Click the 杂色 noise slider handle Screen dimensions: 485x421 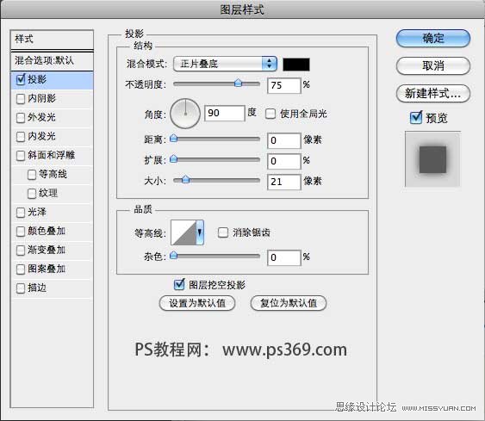point(174,255)
